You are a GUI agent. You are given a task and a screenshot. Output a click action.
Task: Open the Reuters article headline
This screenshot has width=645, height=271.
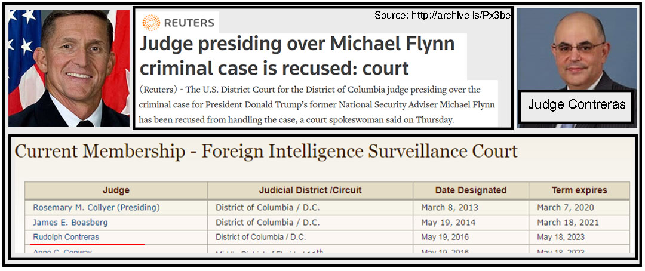coord(296,55)
